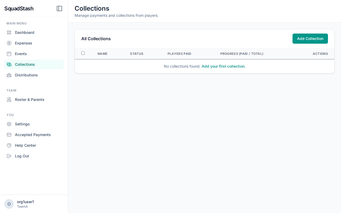Click the org1user1 profile area
This screenshot has height=213, width=341.
[25, 204]
